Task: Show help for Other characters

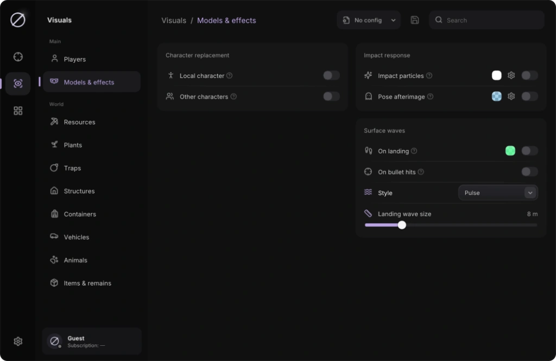Action: click(x=233, y=96)
